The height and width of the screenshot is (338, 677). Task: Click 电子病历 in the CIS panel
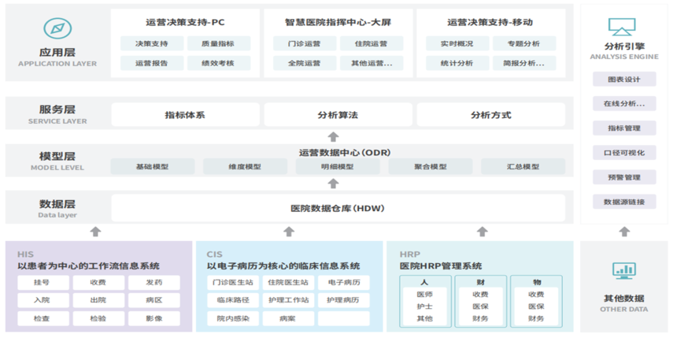tap(344, 282)
